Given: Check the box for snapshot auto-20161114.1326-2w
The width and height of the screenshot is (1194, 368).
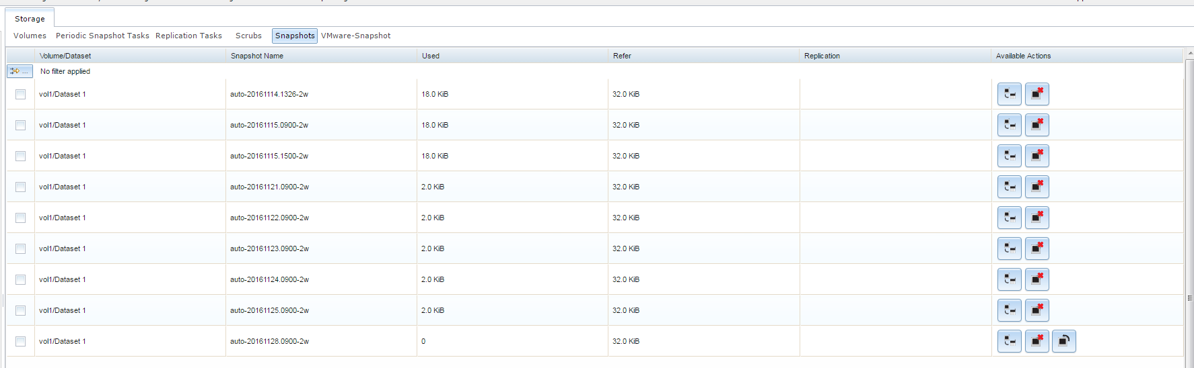Looking at the screenshot, I should 21,95.
